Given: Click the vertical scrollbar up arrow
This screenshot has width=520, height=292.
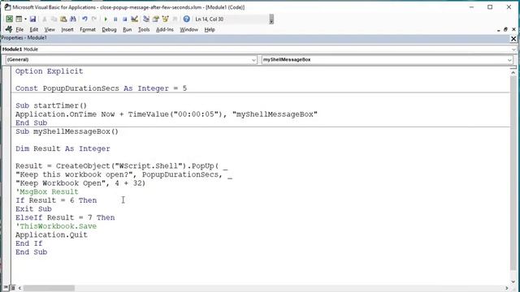Looking at the screenshot, I should (513, 72).
